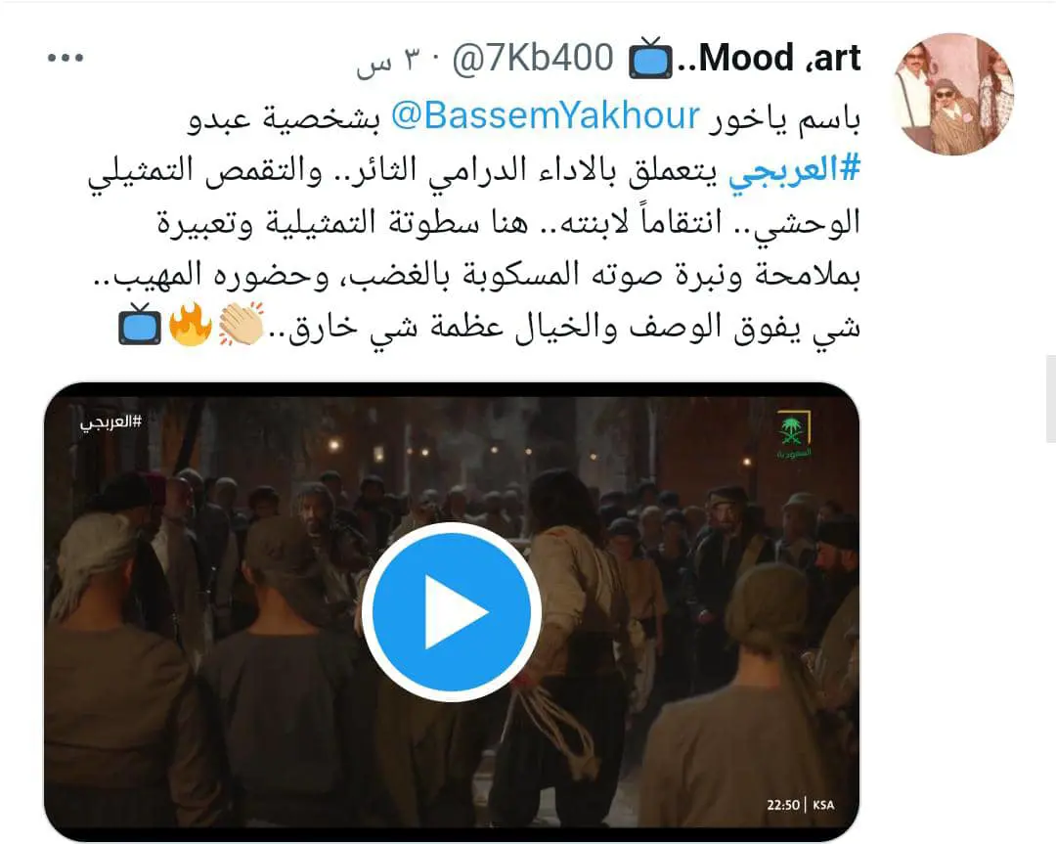Screen dimensions: 1056x844
Task: Click the name باسم ياخور opening the tweet
Action: (x=784, y=118)
